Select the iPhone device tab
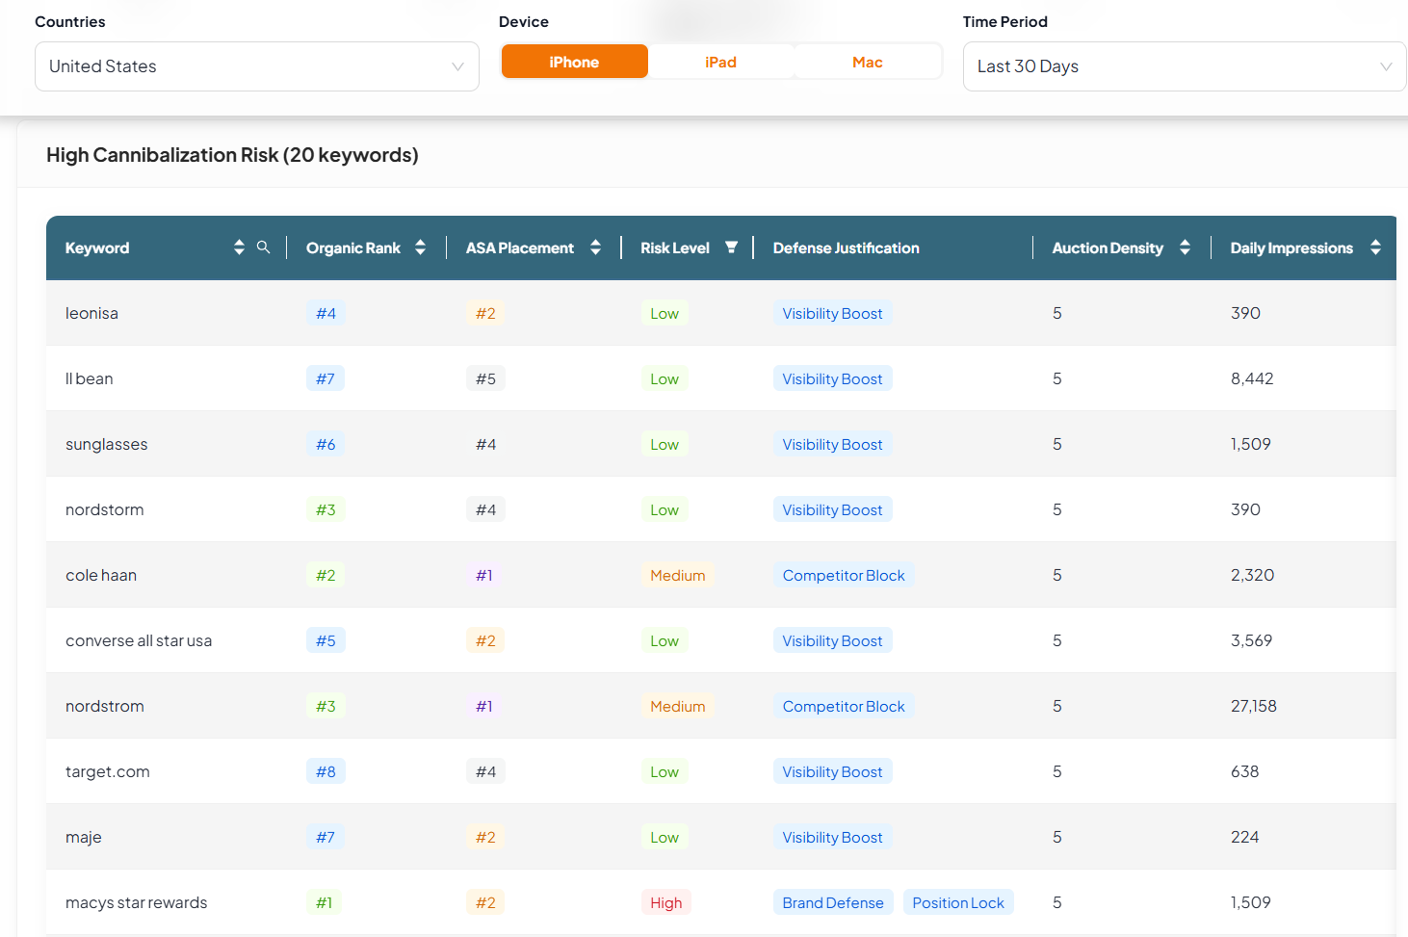The height and width of the screenshot is (937, 1408). tap(575, 62)
